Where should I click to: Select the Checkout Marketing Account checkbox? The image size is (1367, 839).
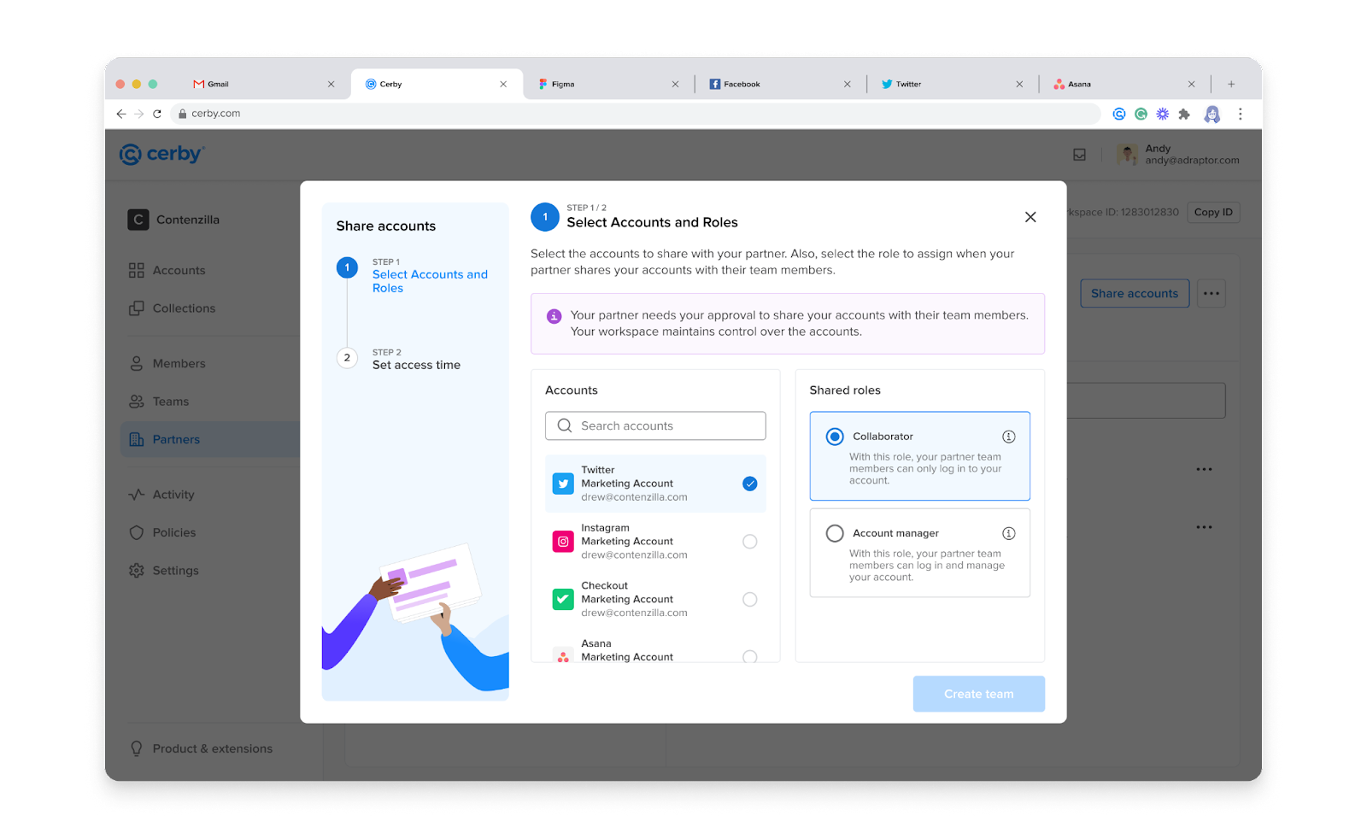[x=749, y=600]
